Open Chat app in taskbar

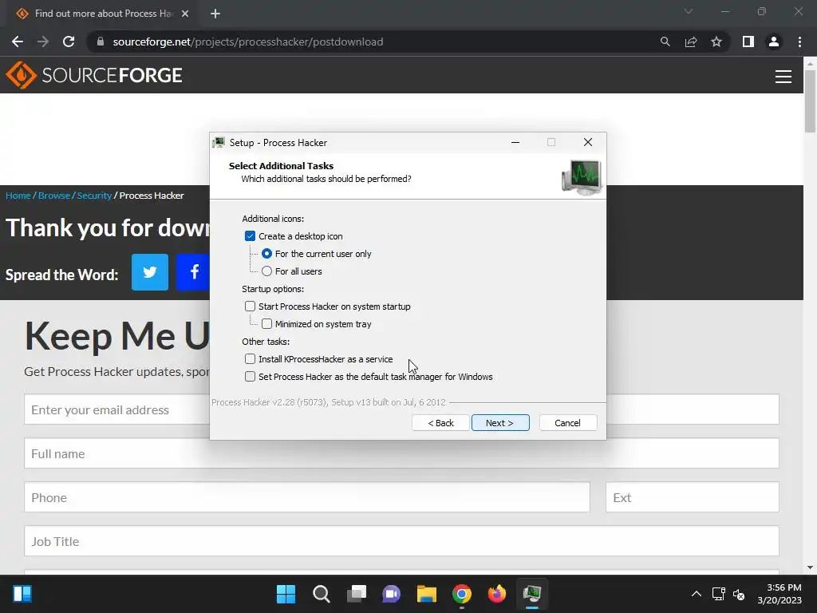[x=392, y=594]
